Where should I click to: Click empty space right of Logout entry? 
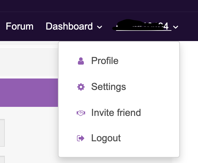pyautogui.click(x=151, y=139)
